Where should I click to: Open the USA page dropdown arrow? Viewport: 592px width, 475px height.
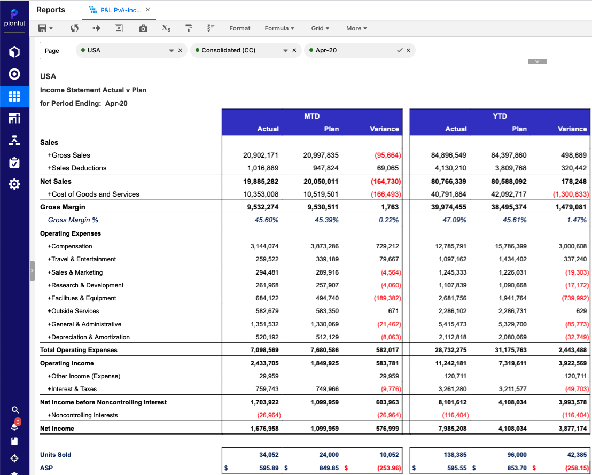(172, 50)
